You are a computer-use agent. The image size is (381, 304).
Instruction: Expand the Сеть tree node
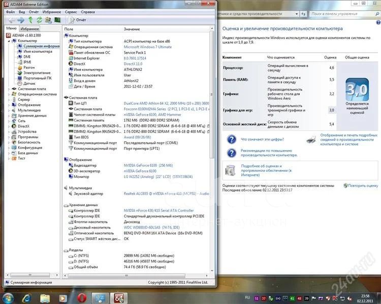[x=9, y=121]
